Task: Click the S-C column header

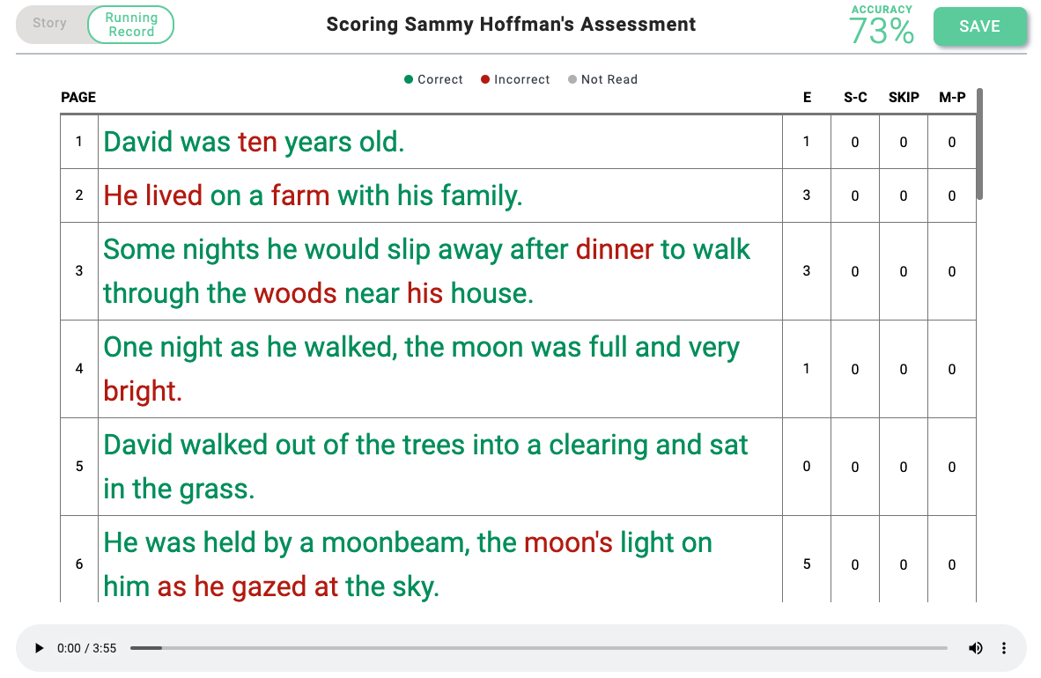Action: tap(855, 98)
